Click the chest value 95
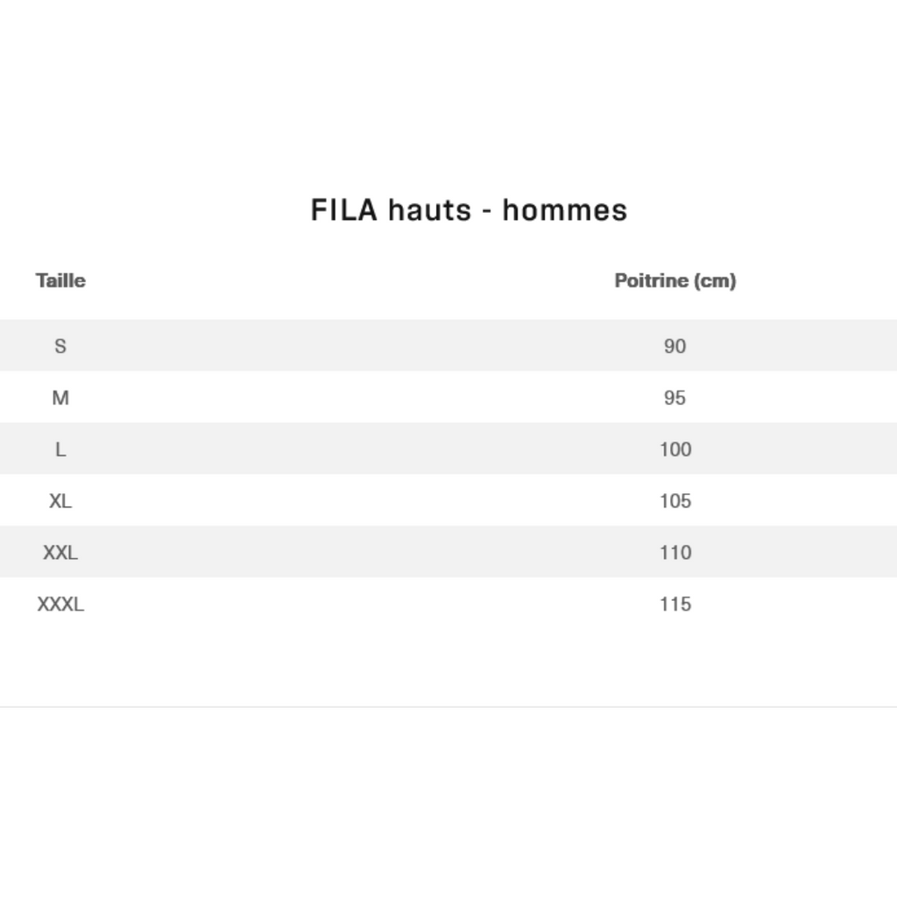The height and width of the screenshot is (897, 897). point(675,398)
